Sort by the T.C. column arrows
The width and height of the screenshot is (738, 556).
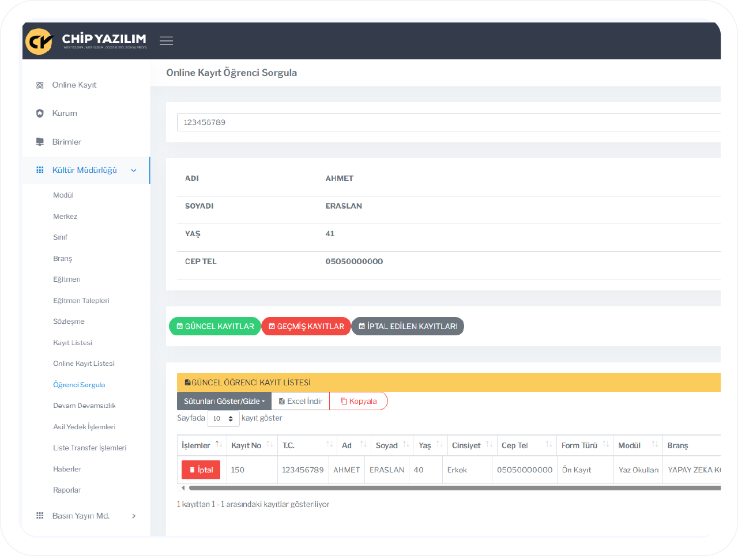329,444
